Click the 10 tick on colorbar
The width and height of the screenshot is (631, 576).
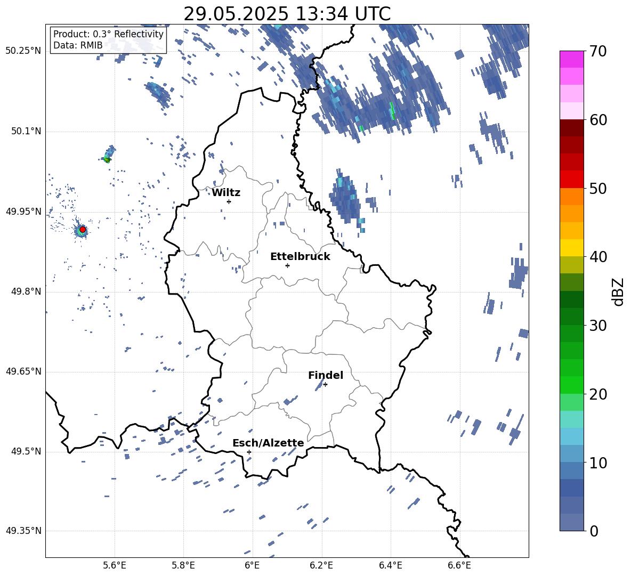click(x=598, y=463)
